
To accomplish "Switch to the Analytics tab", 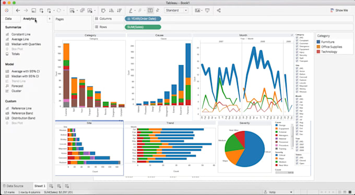I will coord(29,19).
